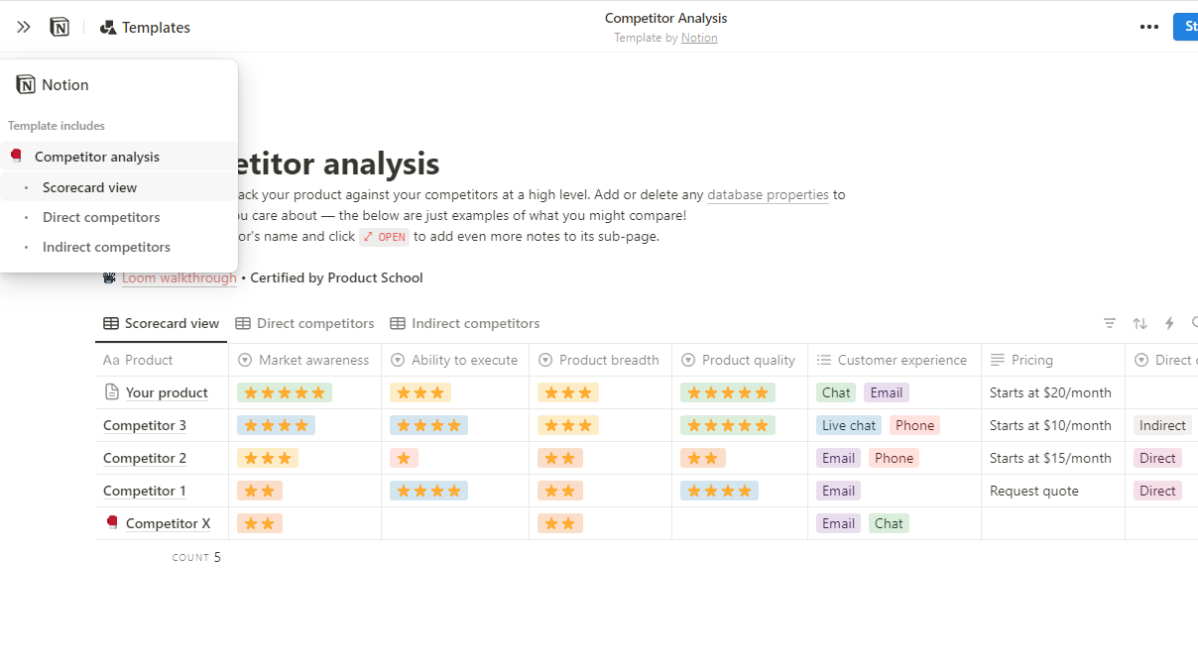Switch to the Direct competitors tab
Screen dimensions: 1198x663
point(304,323)
